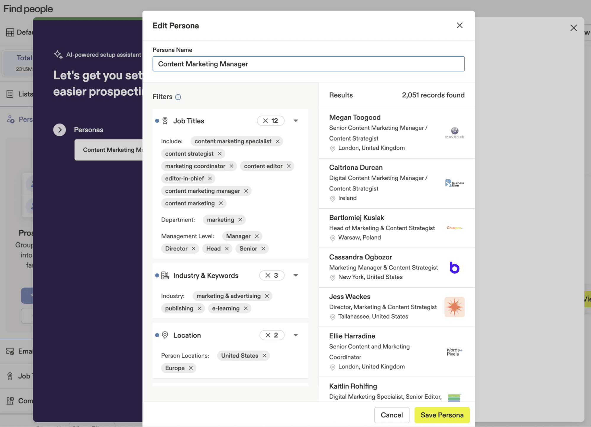
Task: Clear all 12 Job Titles filters
Action: point(265,121)
